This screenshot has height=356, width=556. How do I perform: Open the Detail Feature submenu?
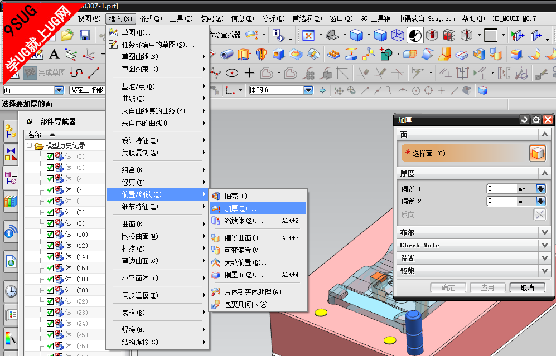158,207
